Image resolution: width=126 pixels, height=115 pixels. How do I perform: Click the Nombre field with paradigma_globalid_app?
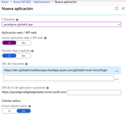61,24
